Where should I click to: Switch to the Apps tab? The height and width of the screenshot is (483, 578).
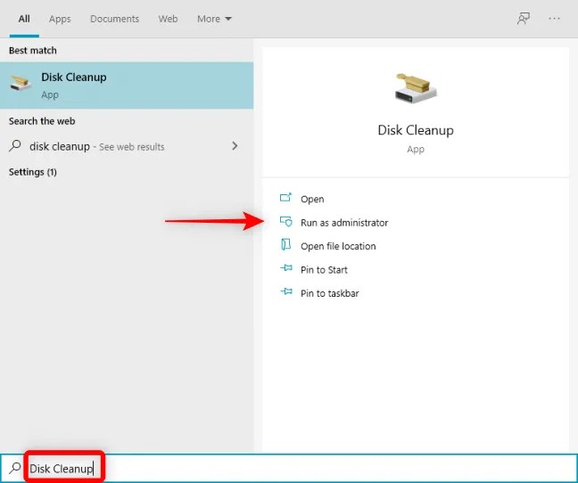pos(60,19)
